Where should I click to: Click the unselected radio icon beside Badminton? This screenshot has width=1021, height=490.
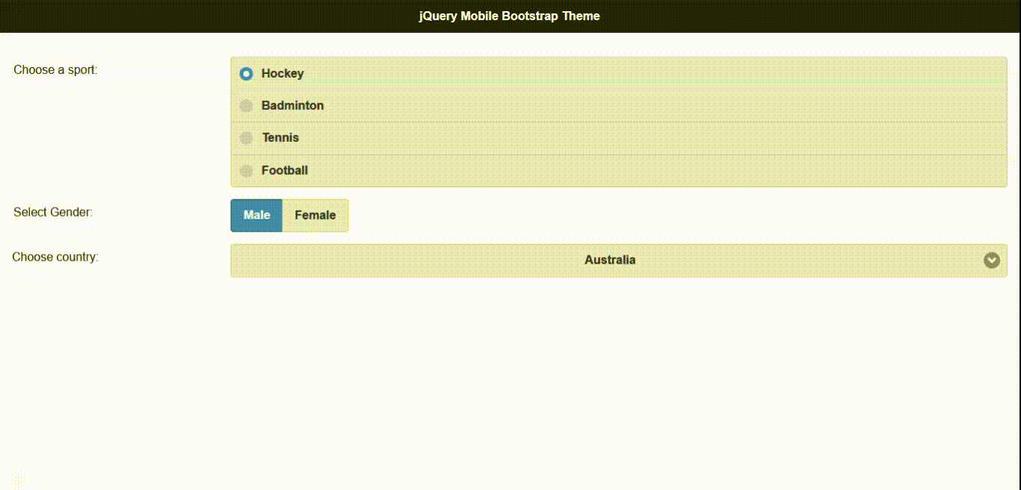246,105
